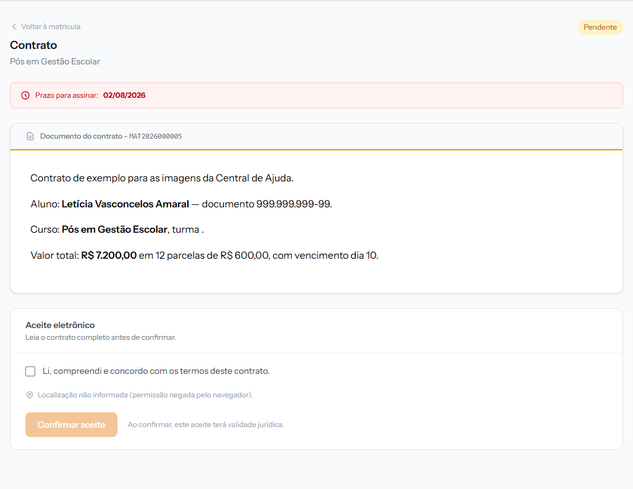The height and width of the screenshot is (489, 633).
Task: Click the Localização não informada message
Action: [x=145, y=395]
